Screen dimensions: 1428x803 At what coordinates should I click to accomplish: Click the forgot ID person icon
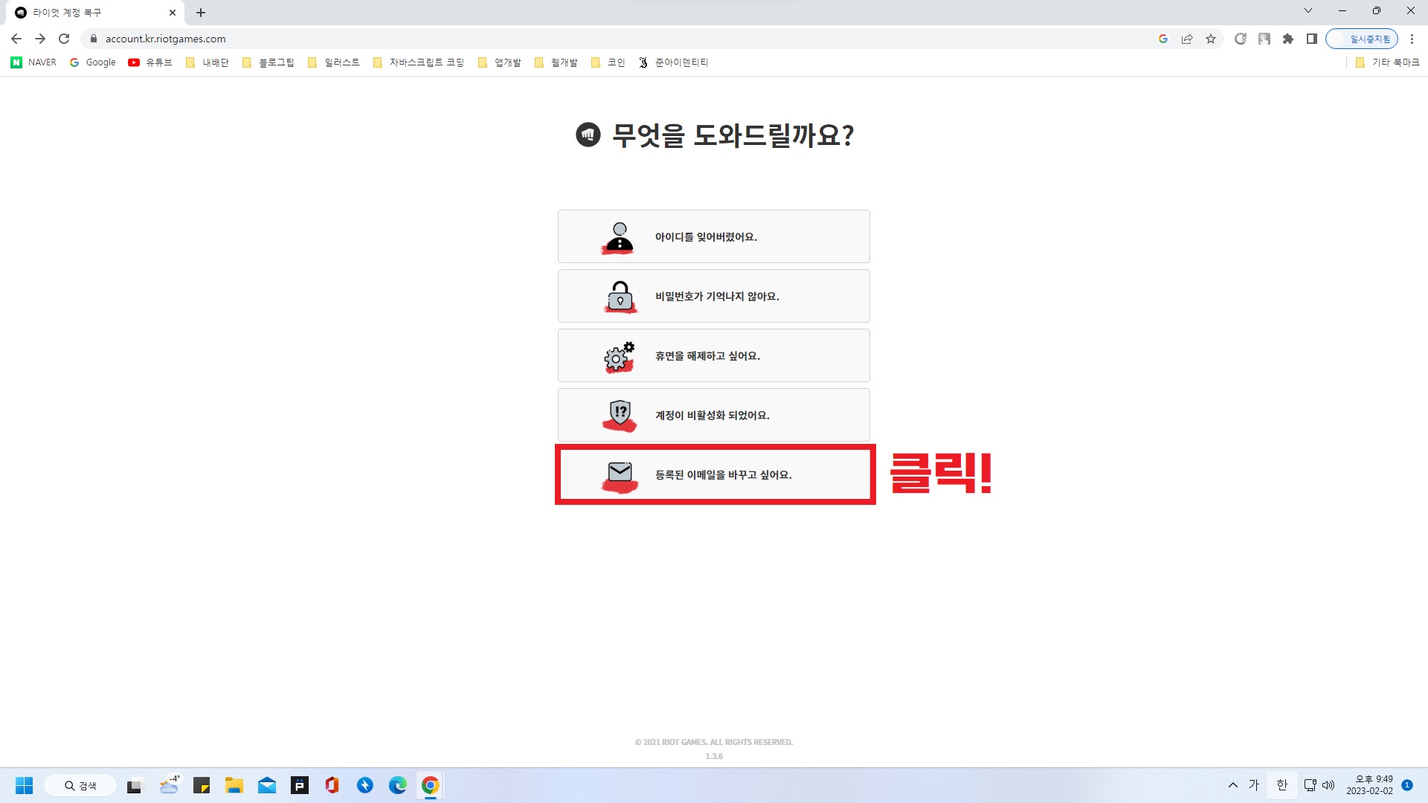click(619, 237)
